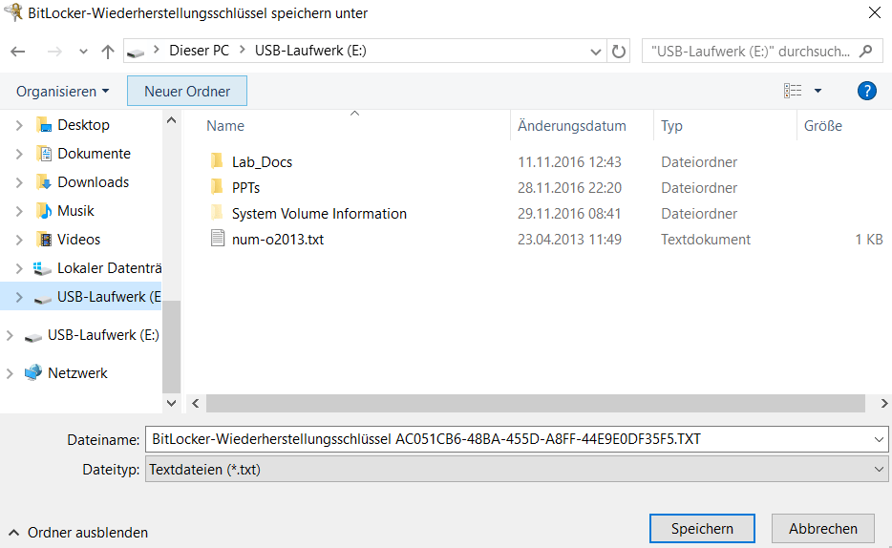This screenshot has width=892, height=548.
Task: Expand the Desktop tree node
Action: click(x=19, y=125)
